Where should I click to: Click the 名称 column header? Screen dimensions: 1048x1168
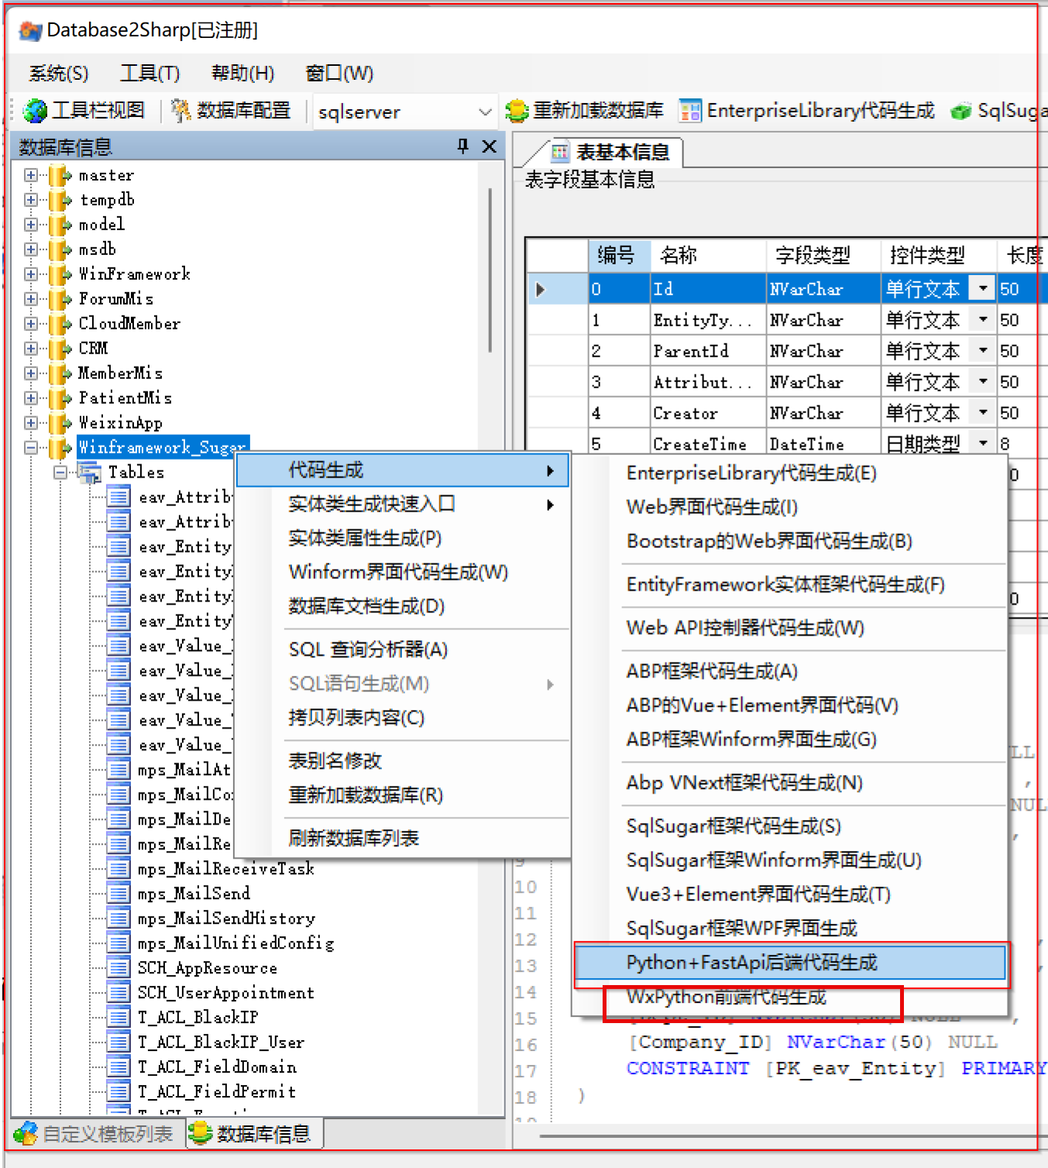707,255
